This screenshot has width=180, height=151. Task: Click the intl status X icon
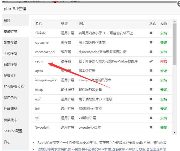151,108
